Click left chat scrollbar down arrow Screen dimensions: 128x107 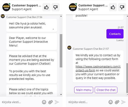click(61, 94)
